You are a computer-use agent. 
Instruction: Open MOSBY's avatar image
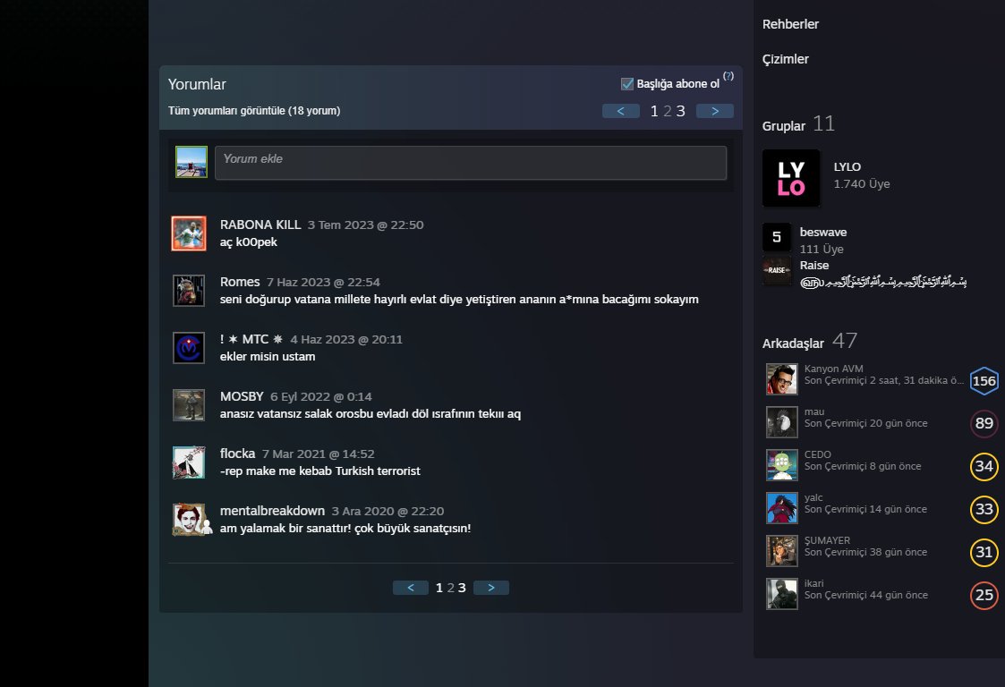[x=189, y=405]
